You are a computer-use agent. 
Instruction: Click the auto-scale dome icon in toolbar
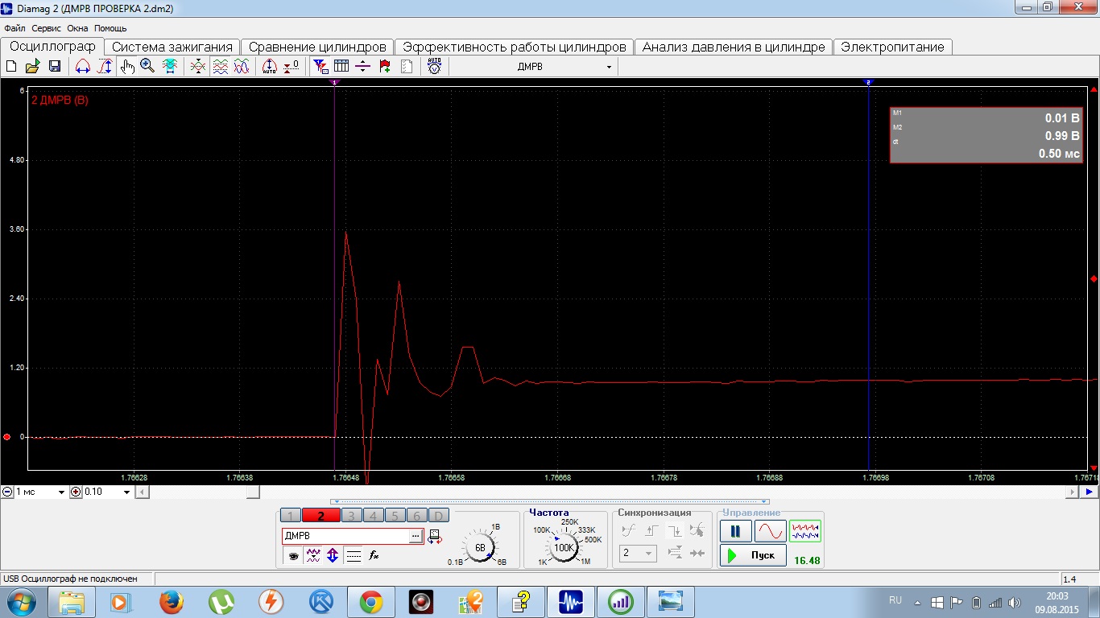(270, 67)
